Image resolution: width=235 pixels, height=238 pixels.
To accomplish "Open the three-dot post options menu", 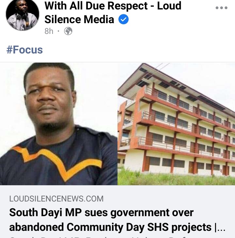I will tap(222, 8).
